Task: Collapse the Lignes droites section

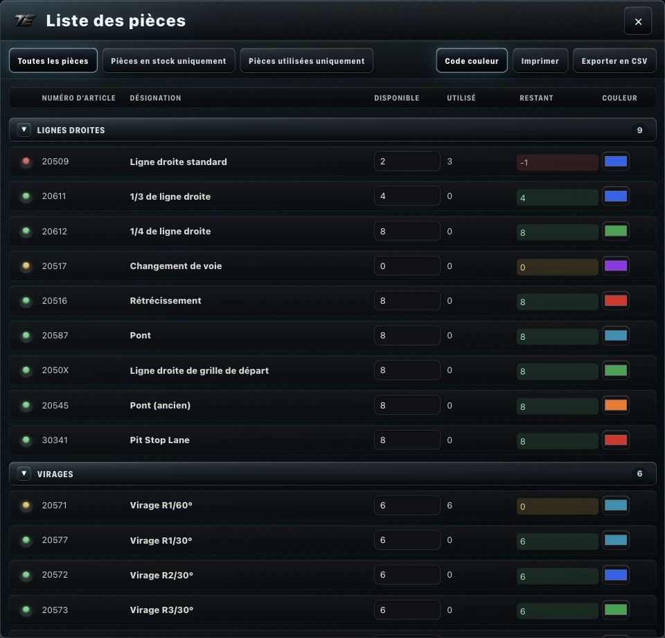Action: coord(24,130)
